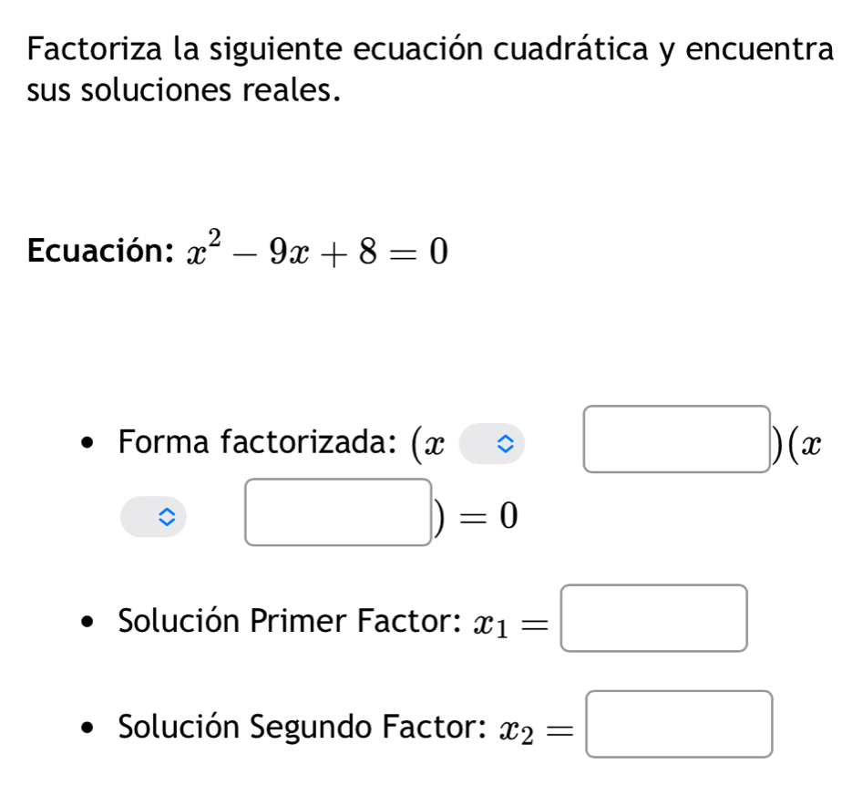Click the "Solución Segundo Factor:" label
Image resolution: width=852 pixels, height=806 pixels.
click(x=302, y=729)
